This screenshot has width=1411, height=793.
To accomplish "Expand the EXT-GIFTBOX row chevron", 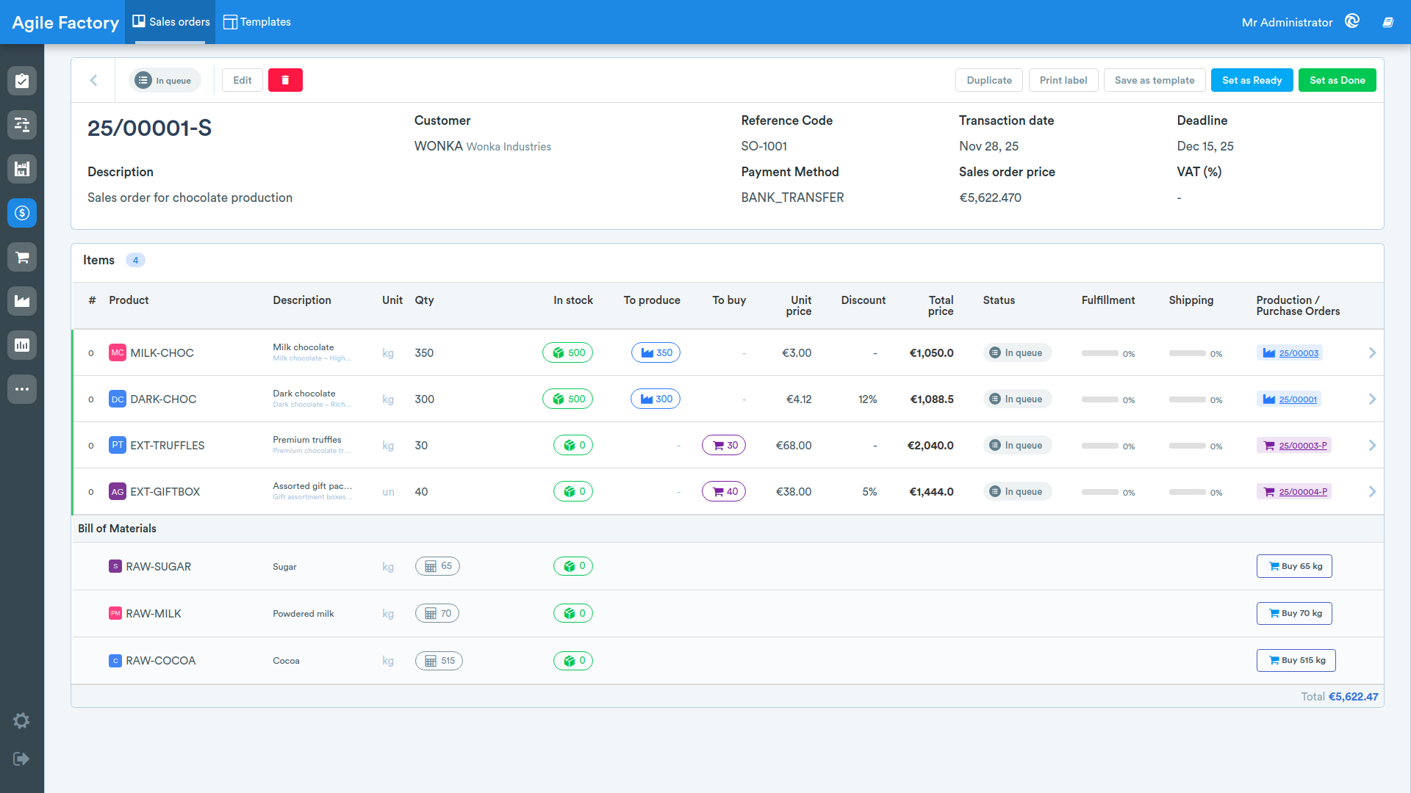I will (1372, 492).
